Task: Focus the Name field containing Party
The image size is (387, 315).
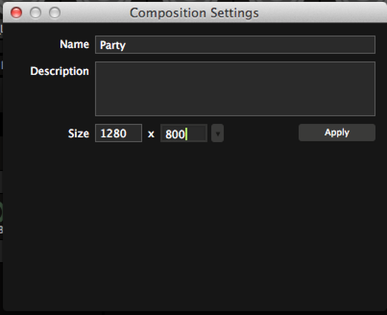Action: coord(235,45)
